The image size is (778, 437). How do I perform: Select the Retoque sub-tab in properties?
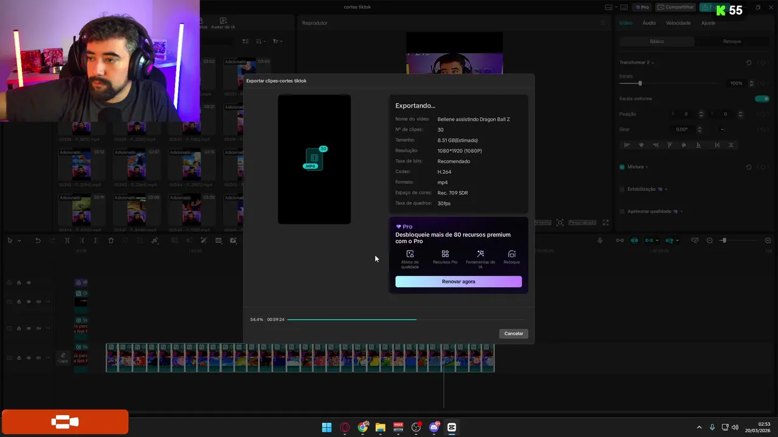(x=731, y=41)
